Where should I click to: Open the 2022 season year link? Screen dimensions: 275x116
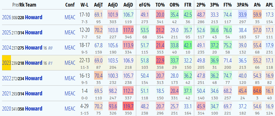pyautogui.click(x=5, y=78)
